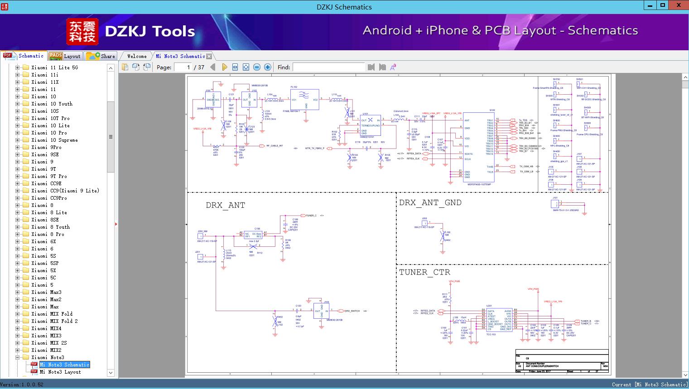Select the Xiaomi 9SE tree item
The image size is (689, 389).
[x=45, y=154]
